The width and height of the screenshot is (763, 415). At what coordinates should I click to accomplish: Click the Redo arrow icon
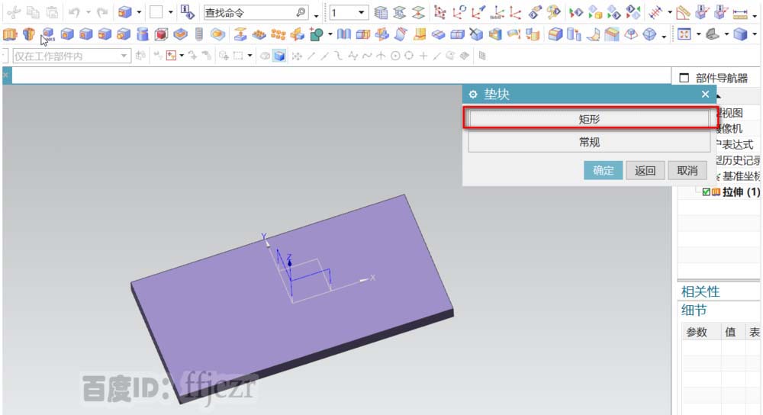[x=102, y=12]
